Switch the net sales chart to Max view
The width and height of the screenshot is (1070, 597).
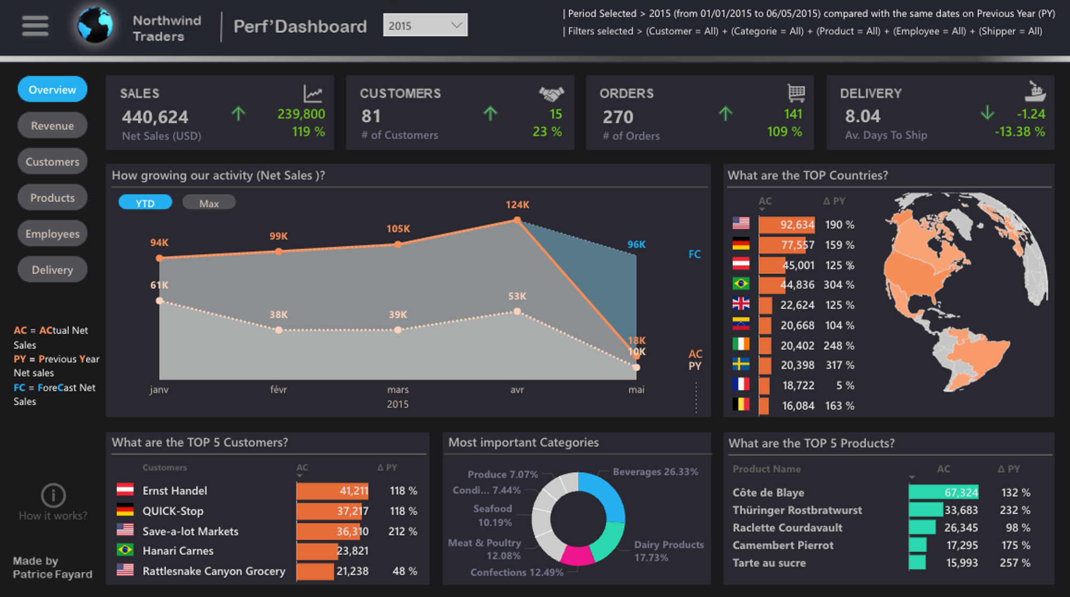click(x=209, y=203)
